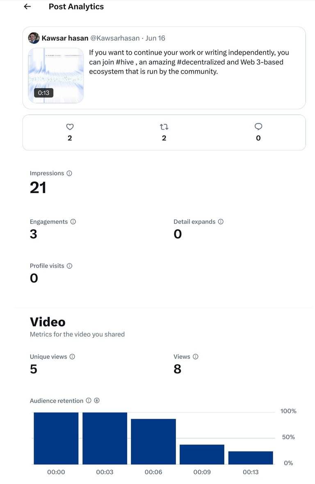Open Audience retention info icon
Viewport: 315px width, 484px height.
tap(89, 400)
